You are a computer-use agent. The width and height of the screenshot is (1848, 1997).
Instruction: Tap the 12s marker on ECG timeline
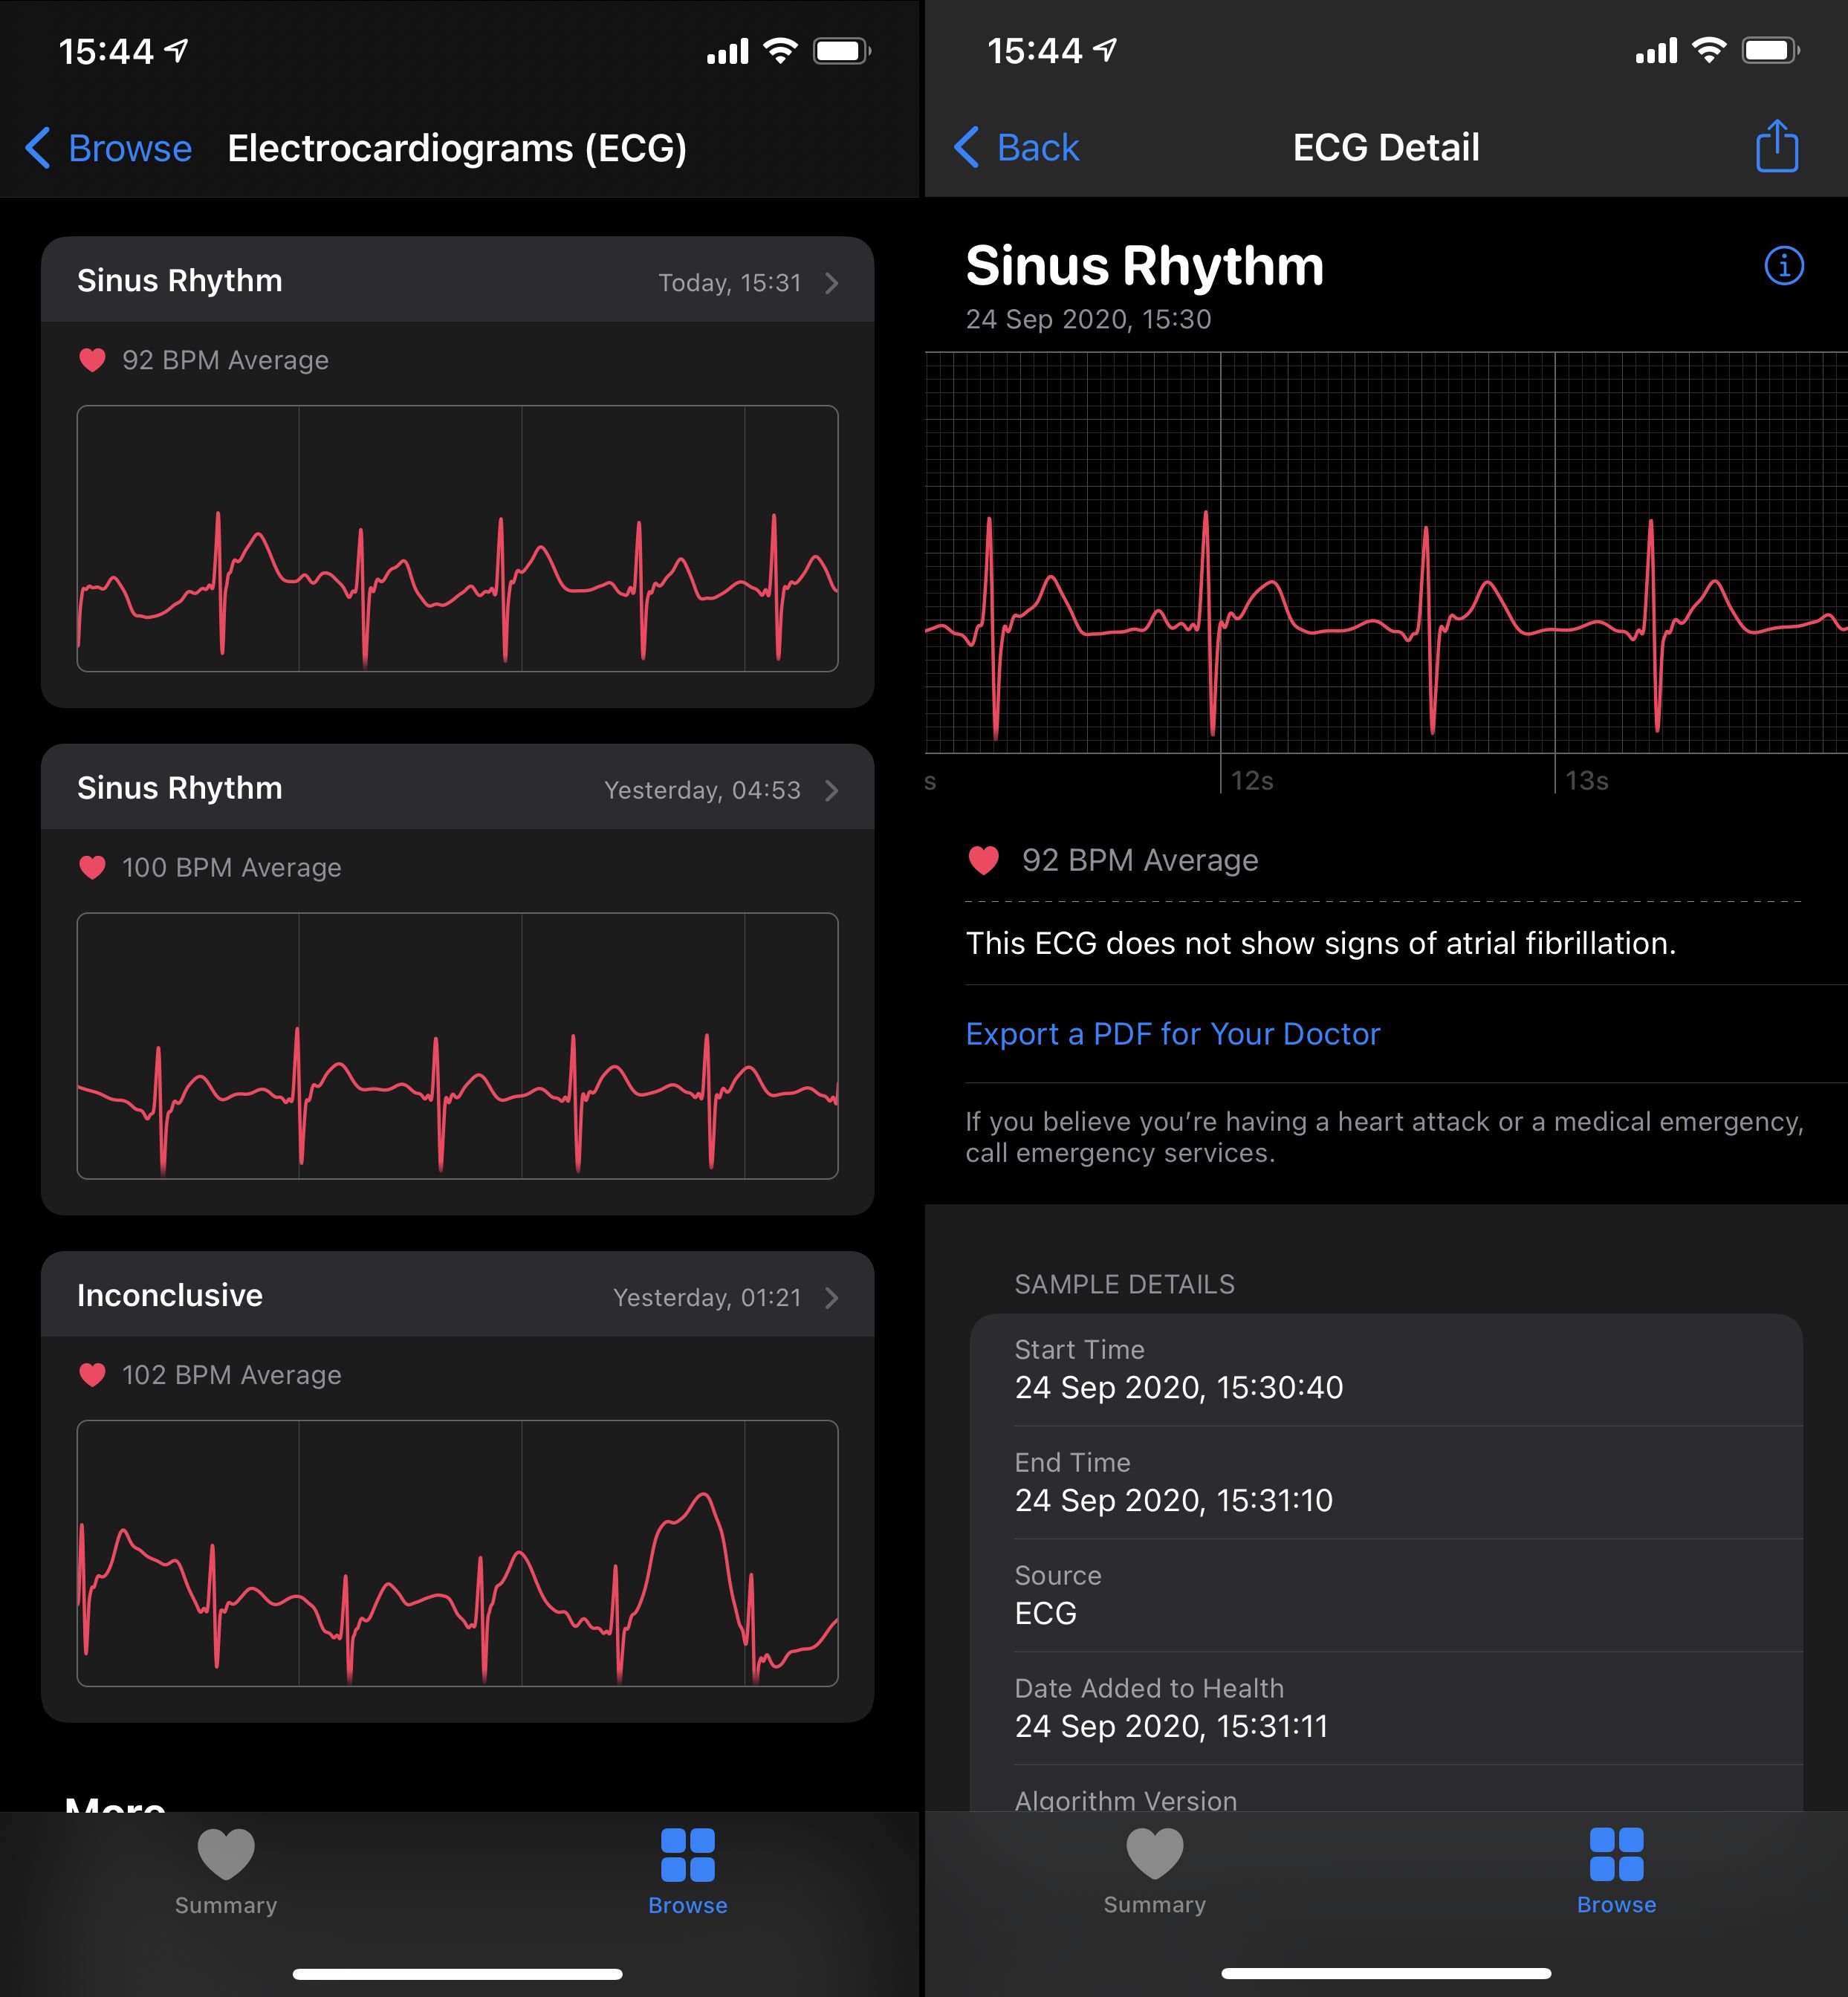(1251, 780)
